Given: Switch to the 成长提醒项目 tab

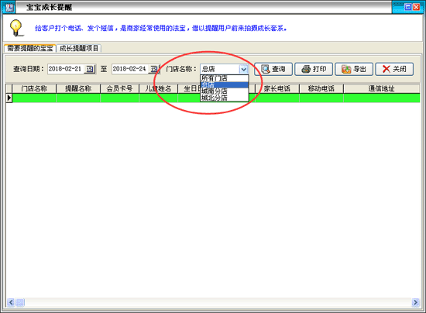Looking at the screenshot, I should click(x=79, y=48).
